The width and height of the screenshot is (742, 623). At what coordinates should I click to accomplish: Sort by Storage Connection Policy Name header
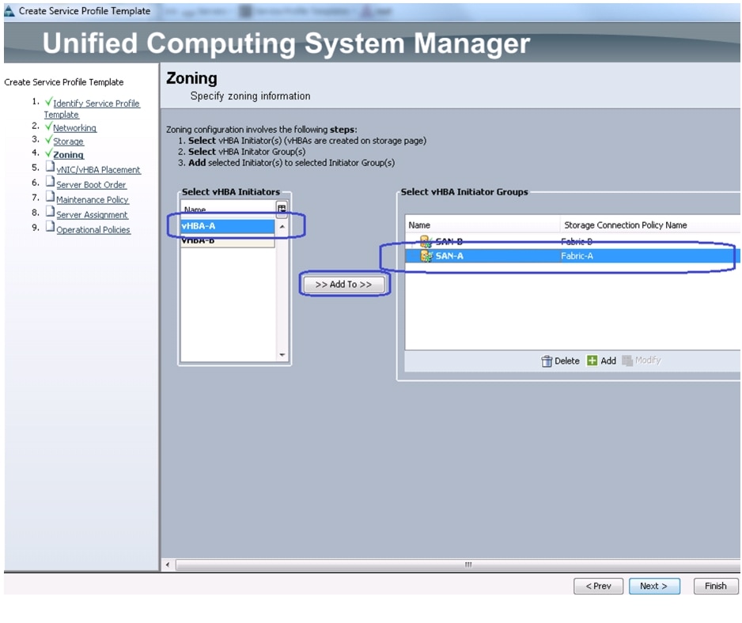[x=650, y=225]
